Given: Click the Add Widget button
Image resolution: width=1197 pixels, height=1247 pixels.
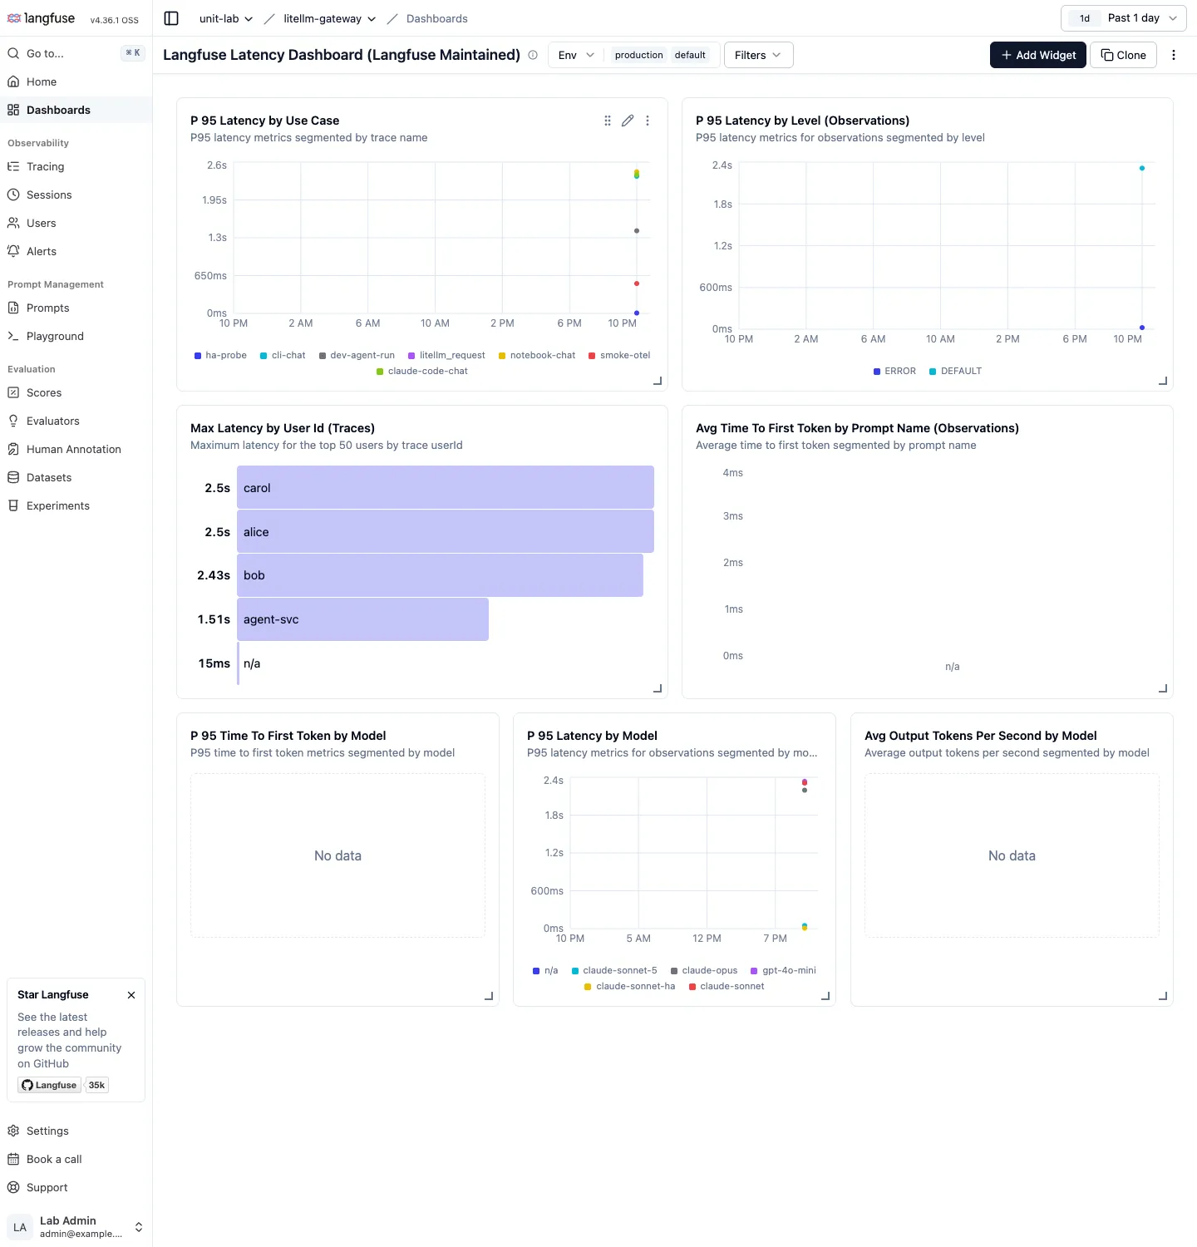Looking at the screenshot, I should pos(1038,55).
